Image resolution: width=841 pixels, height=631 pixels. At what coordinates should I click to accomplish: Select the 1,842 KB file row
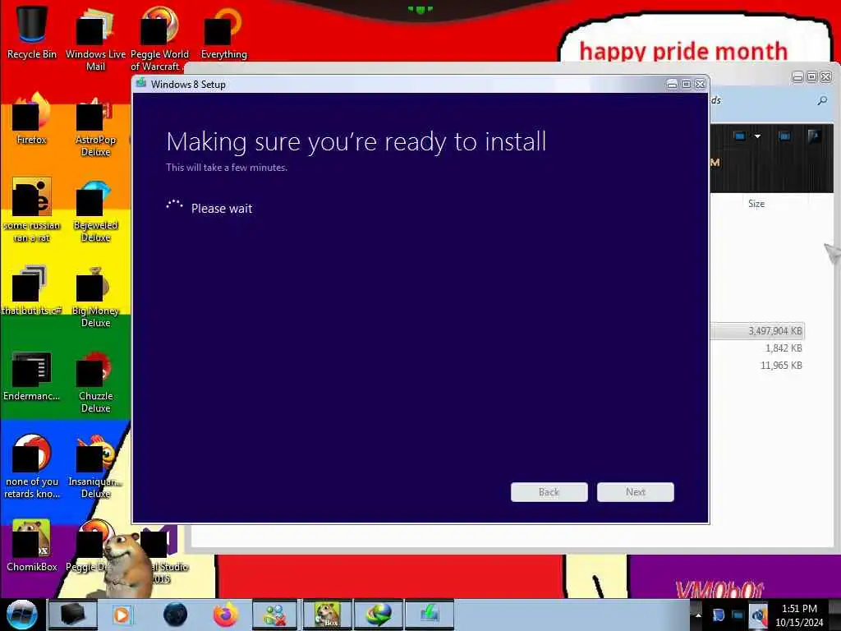[x=758, y=348]
